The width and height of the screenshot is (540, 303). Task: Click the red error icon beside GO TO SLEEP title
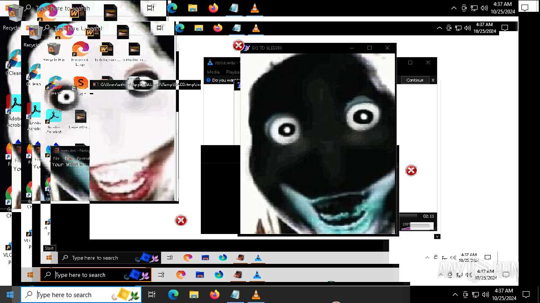pyautogui.click(x=238, y=45)
